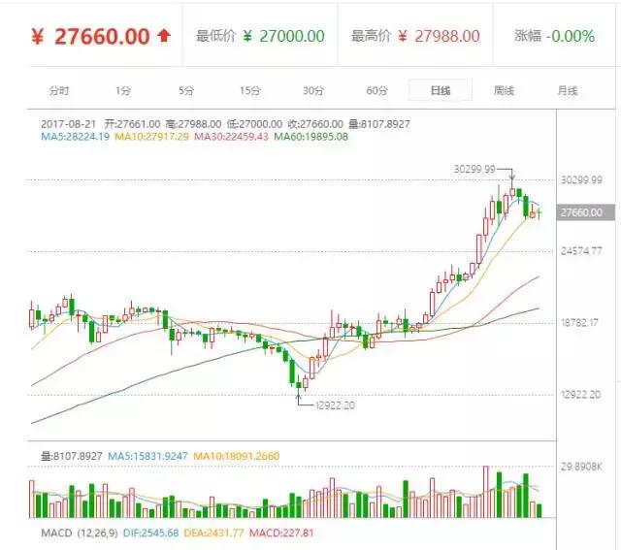621x550 pixels.
Task: Switch to the 分时 chart tab
Action: [x=59, y=90]
